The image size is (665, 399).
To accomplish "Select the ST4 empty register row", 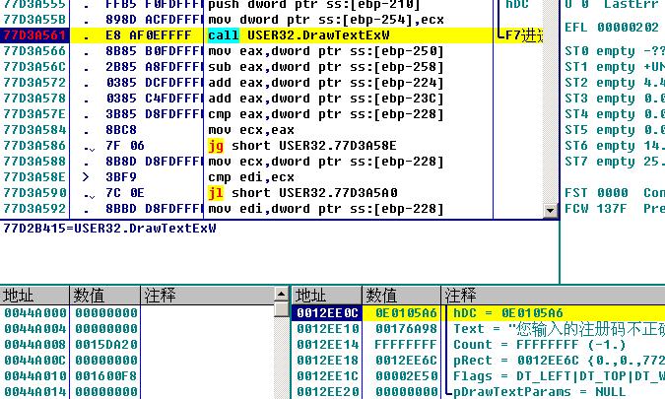I will click(x=614, y=114).
